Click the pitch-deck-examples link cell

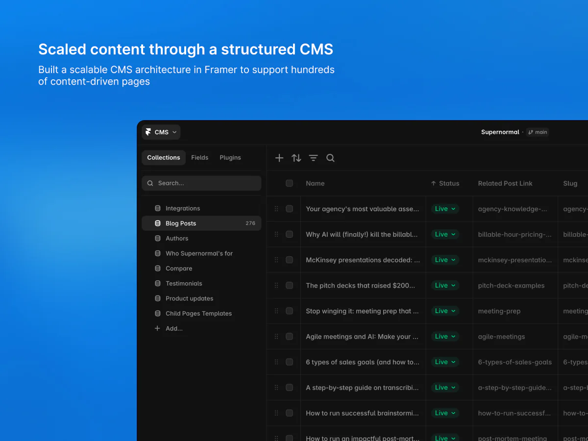[515, 285]
